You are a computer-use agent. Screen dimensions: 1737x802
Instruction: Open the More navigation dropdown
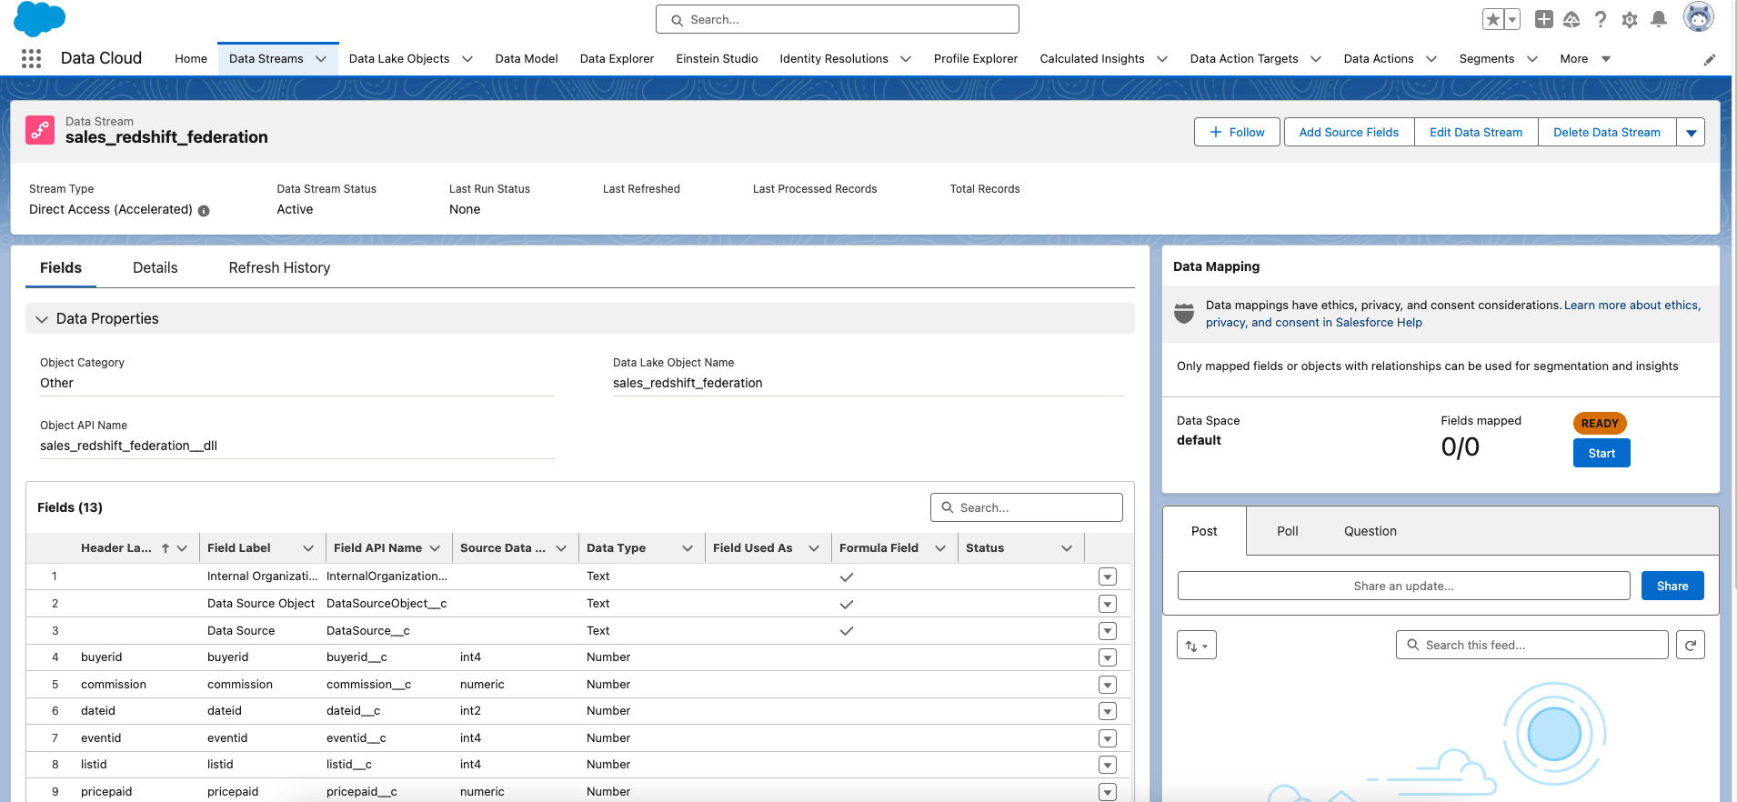pos(1585,59)
